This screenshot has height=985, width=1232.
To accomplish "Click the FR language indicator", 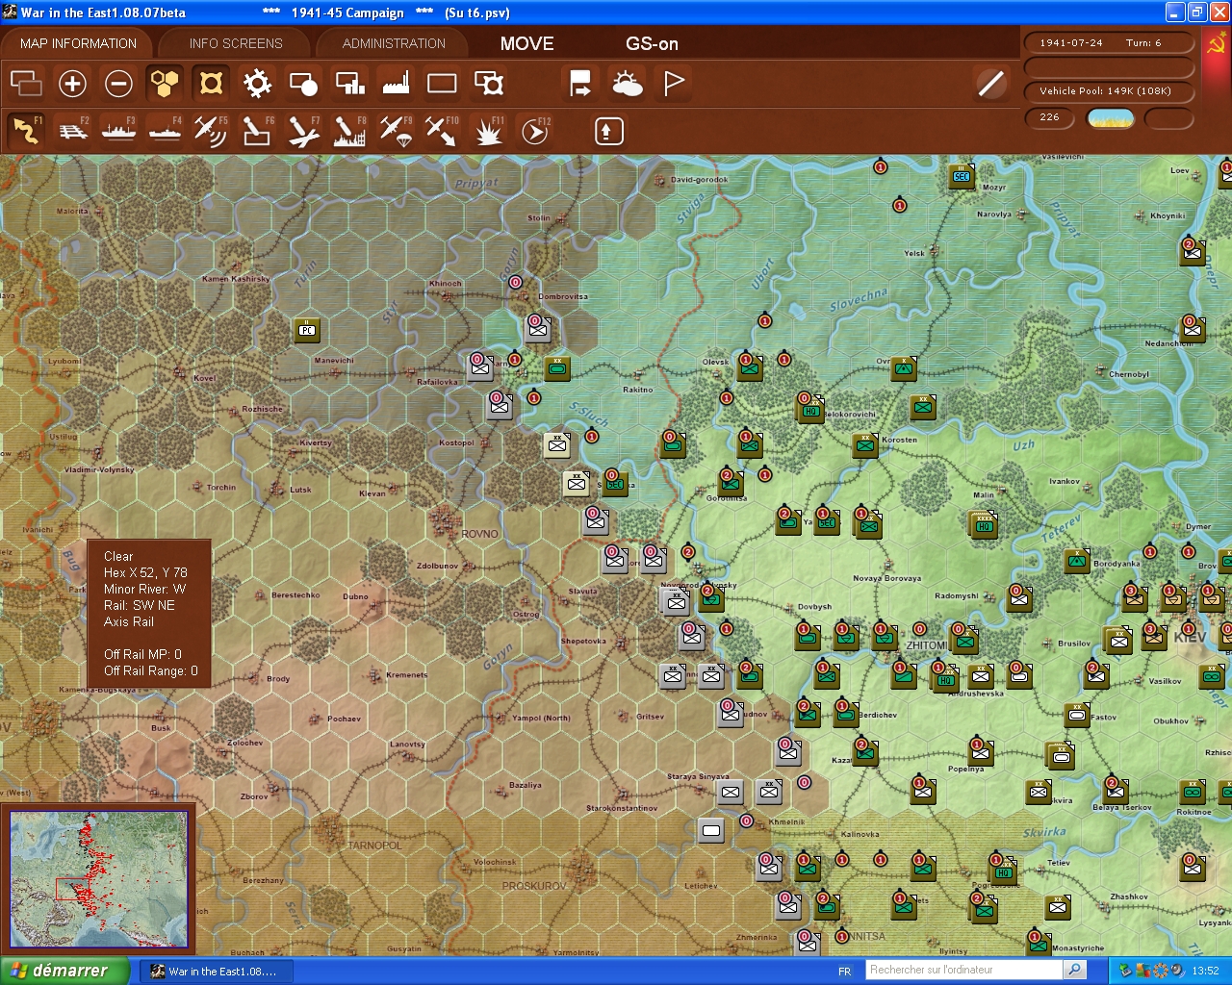I will [844, 972].
